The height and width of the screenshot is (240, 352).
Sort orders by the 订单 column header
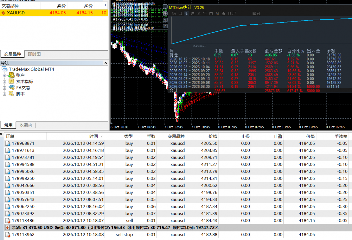pyautogui.click(x=25, y=136)
